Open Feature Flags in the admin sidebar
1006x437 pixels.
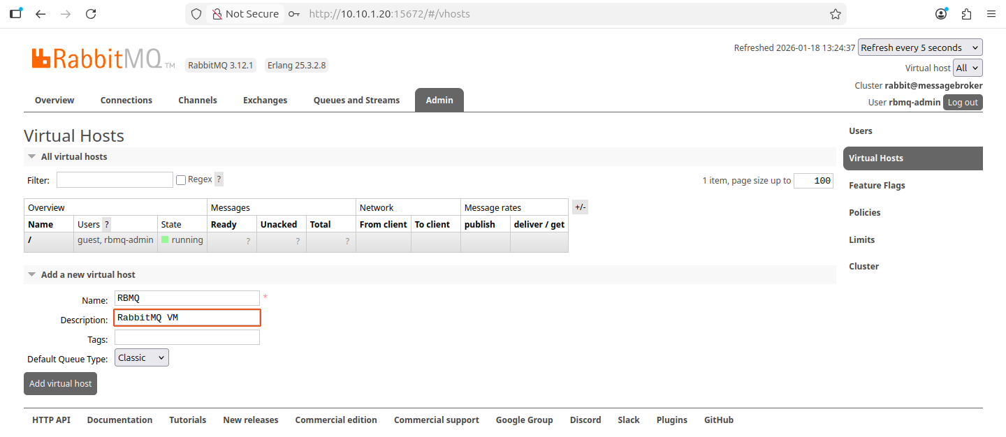tap(877, 185)
